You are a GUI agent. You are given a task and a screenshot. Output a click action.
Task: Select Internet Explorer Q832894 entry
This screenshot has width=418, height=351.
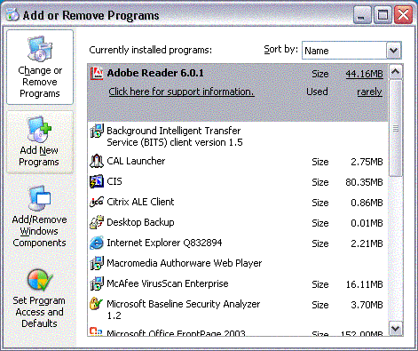coord(238,243)
